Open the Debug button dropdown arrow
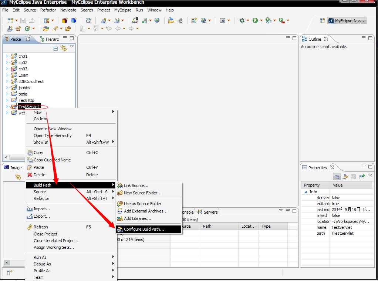 click(247, 20)
